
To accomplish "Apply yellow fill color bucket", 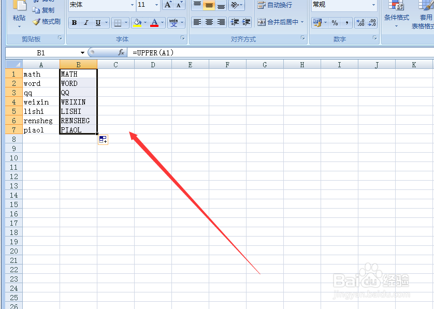I will pyautogui.click(x=137, y=23).
